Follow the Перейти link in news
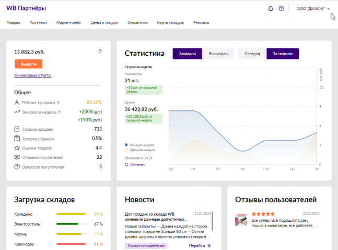This screenshot has height=250, width=338. (x=197, y=245)
